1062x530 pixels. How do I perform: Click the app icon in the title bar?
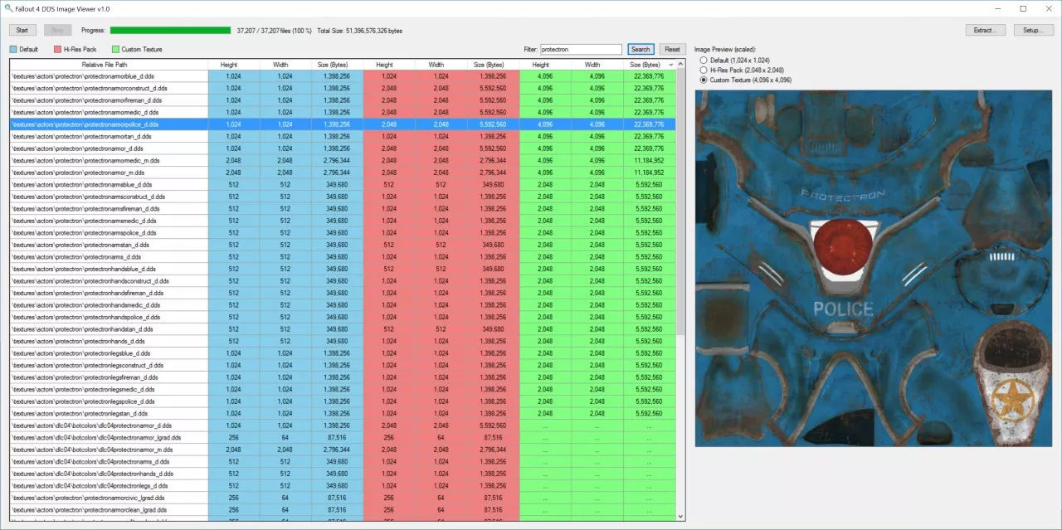[x=8, y=8]
